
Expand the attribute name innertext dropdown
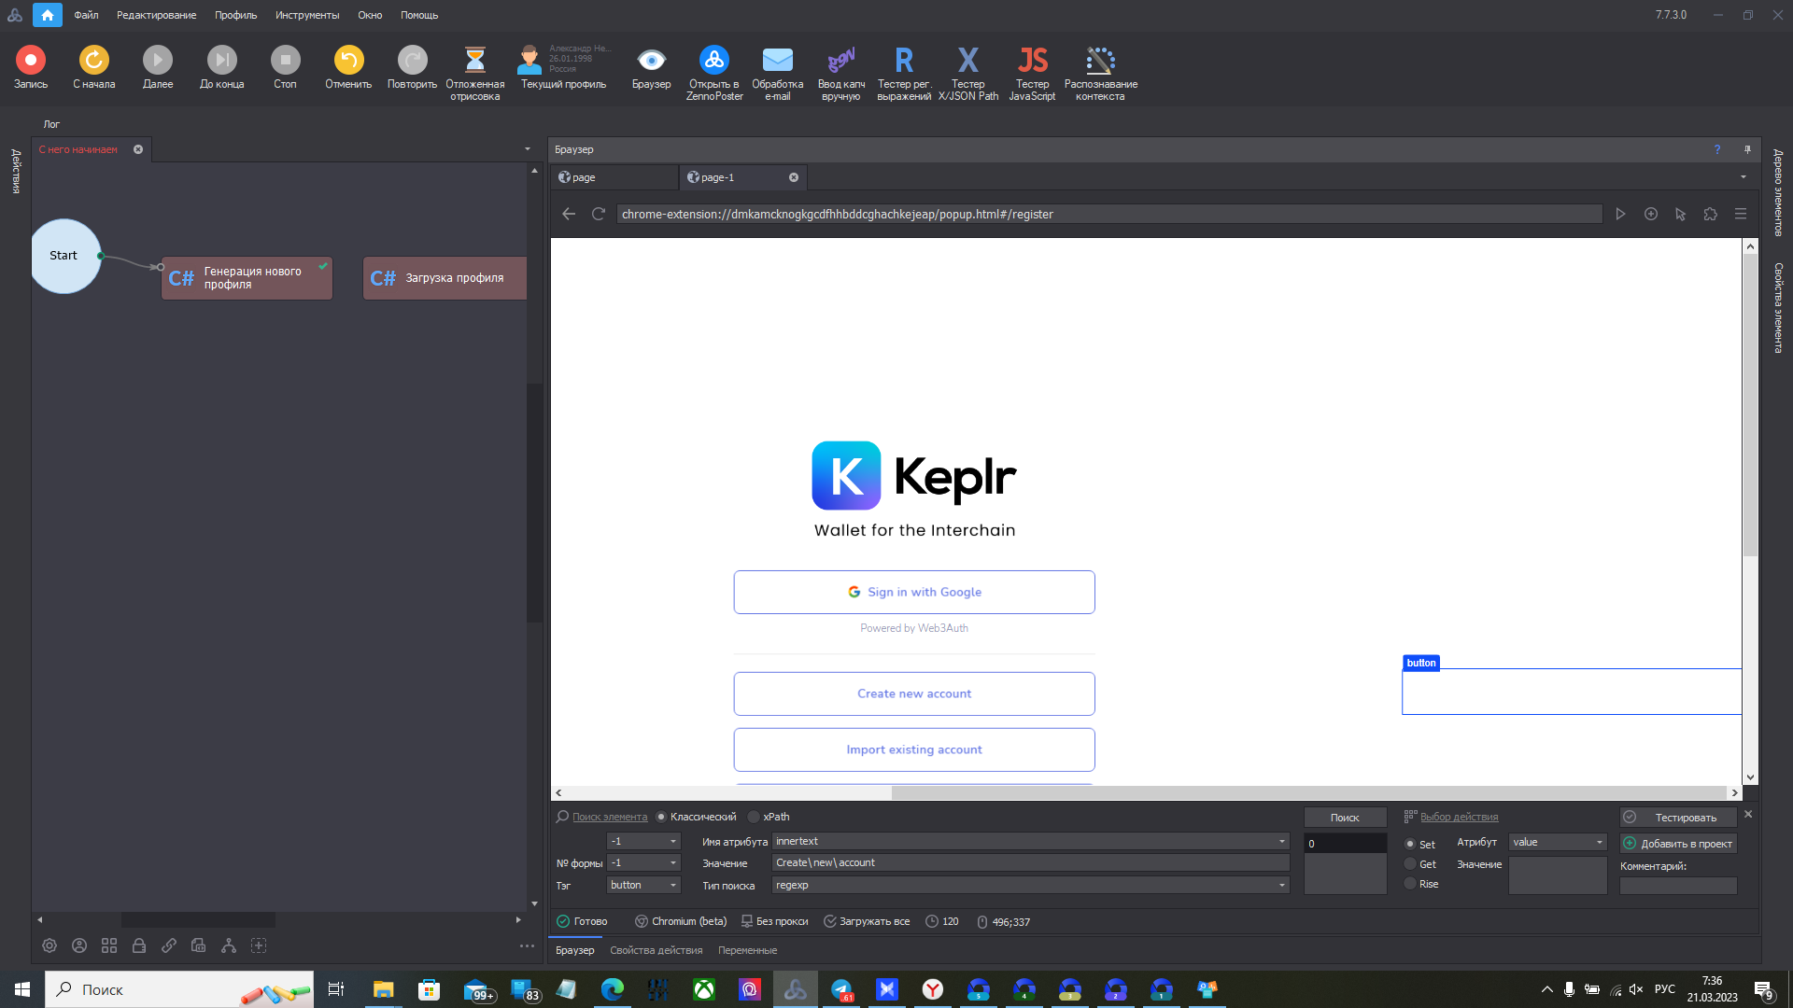tap(1281, 842)
